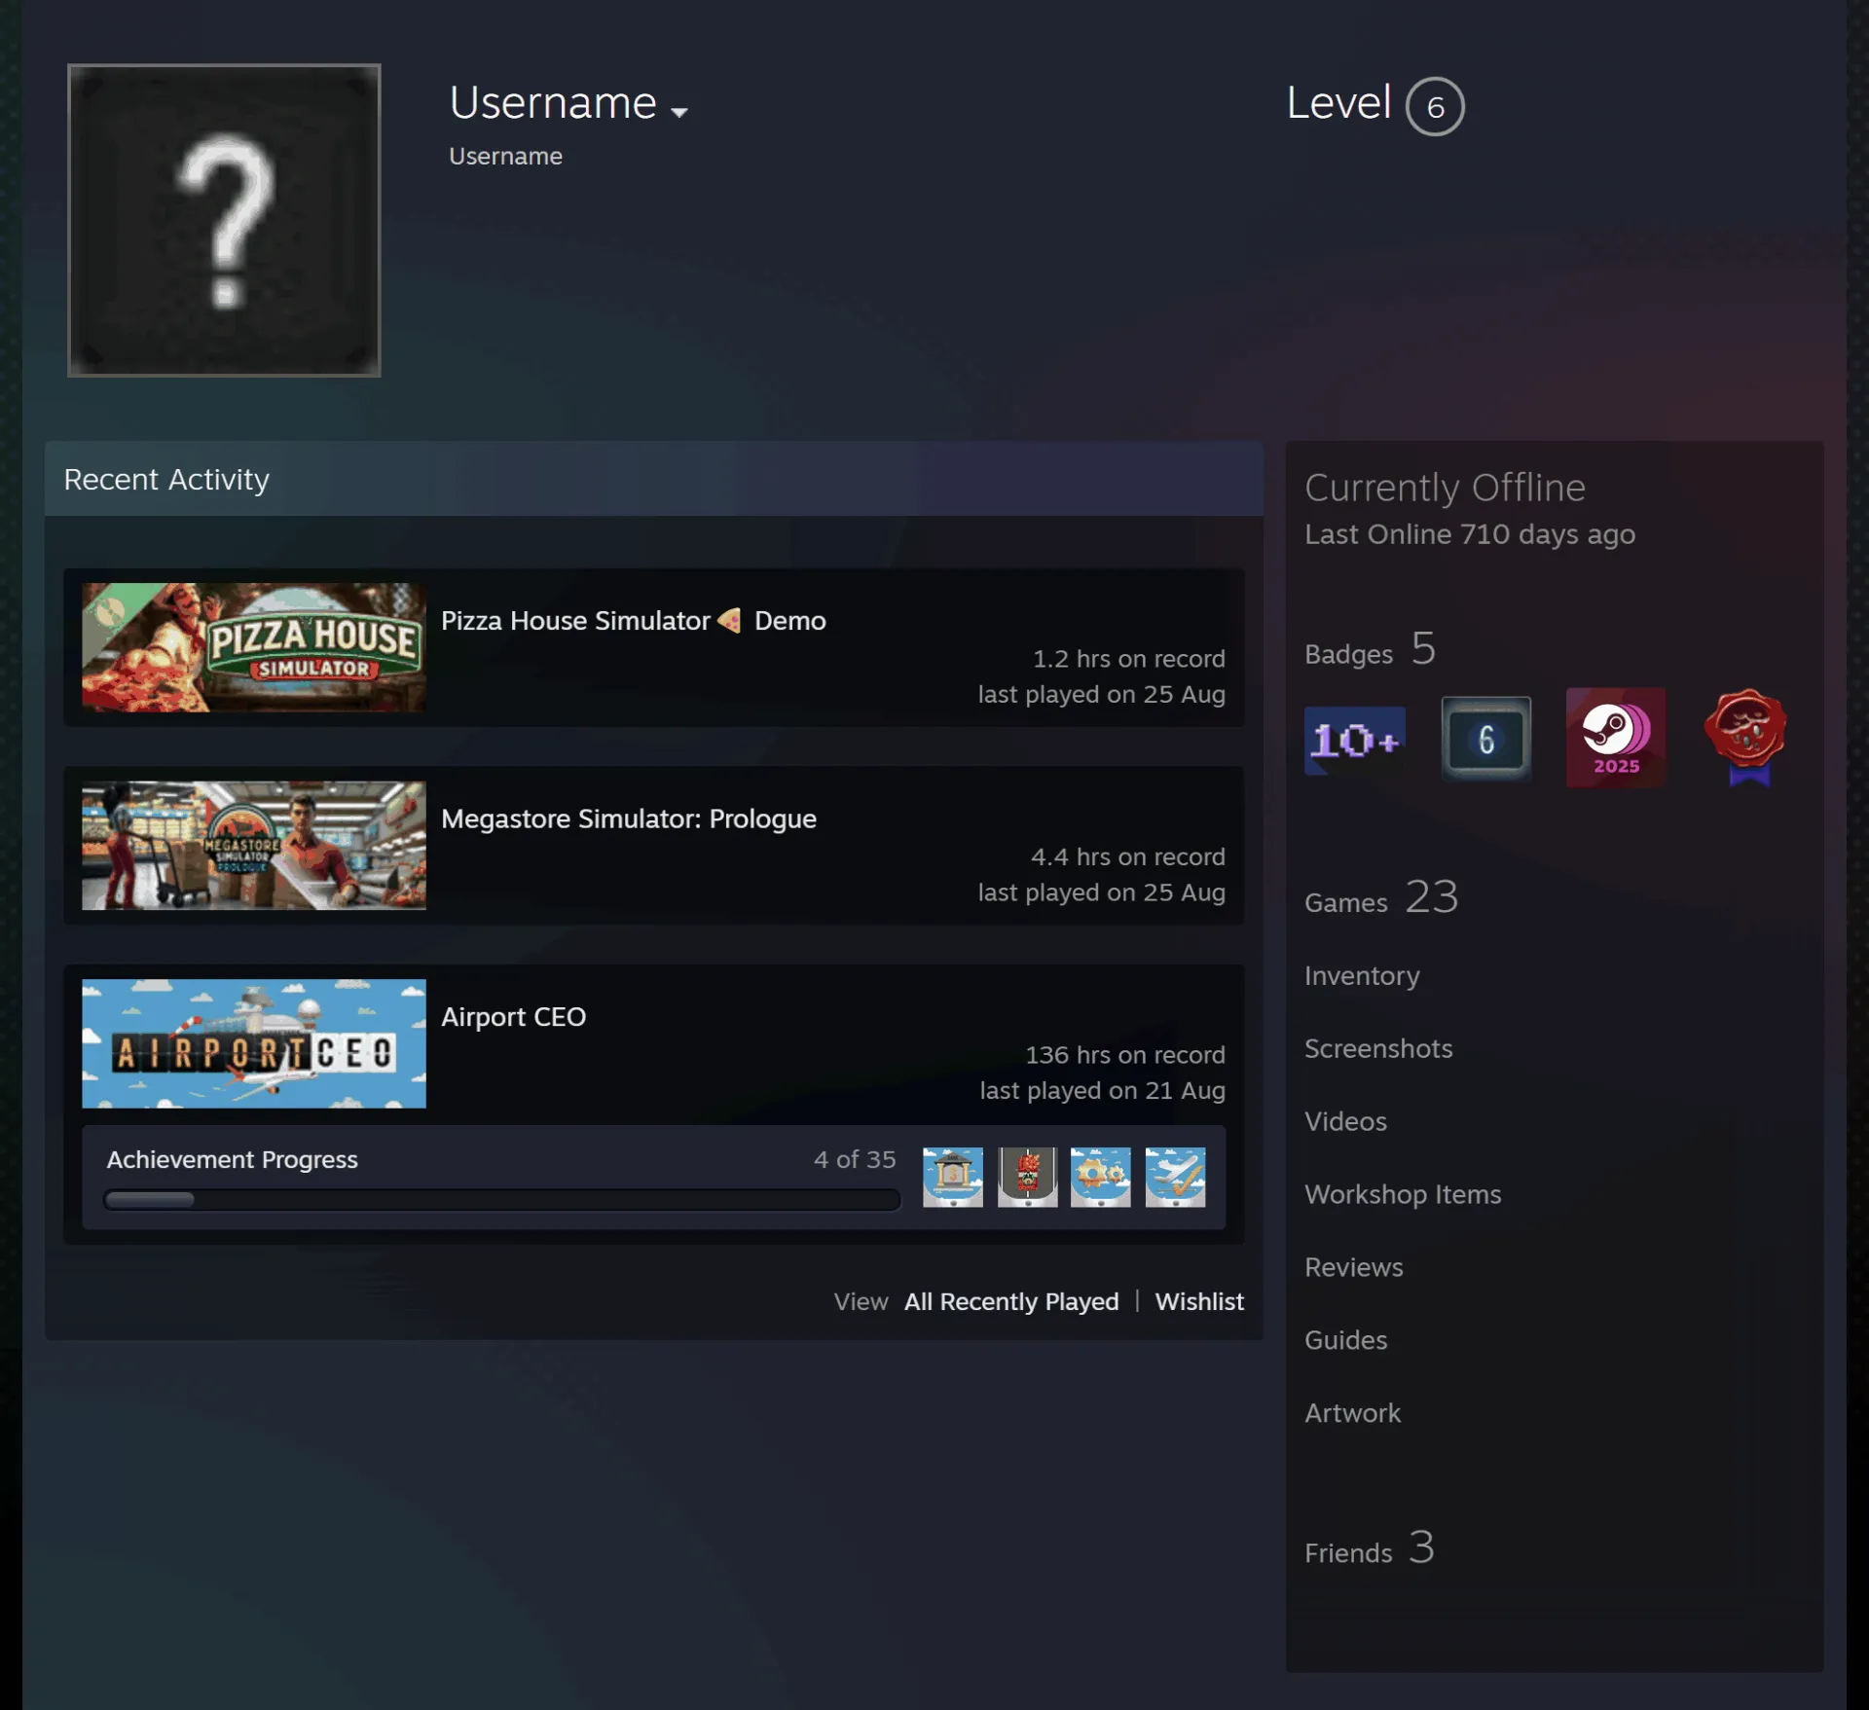Screen dimensions: 1869x1710
Task: Click the Level 6 circle in the header
Action: pyautogui.click(x=1435, y=106)
